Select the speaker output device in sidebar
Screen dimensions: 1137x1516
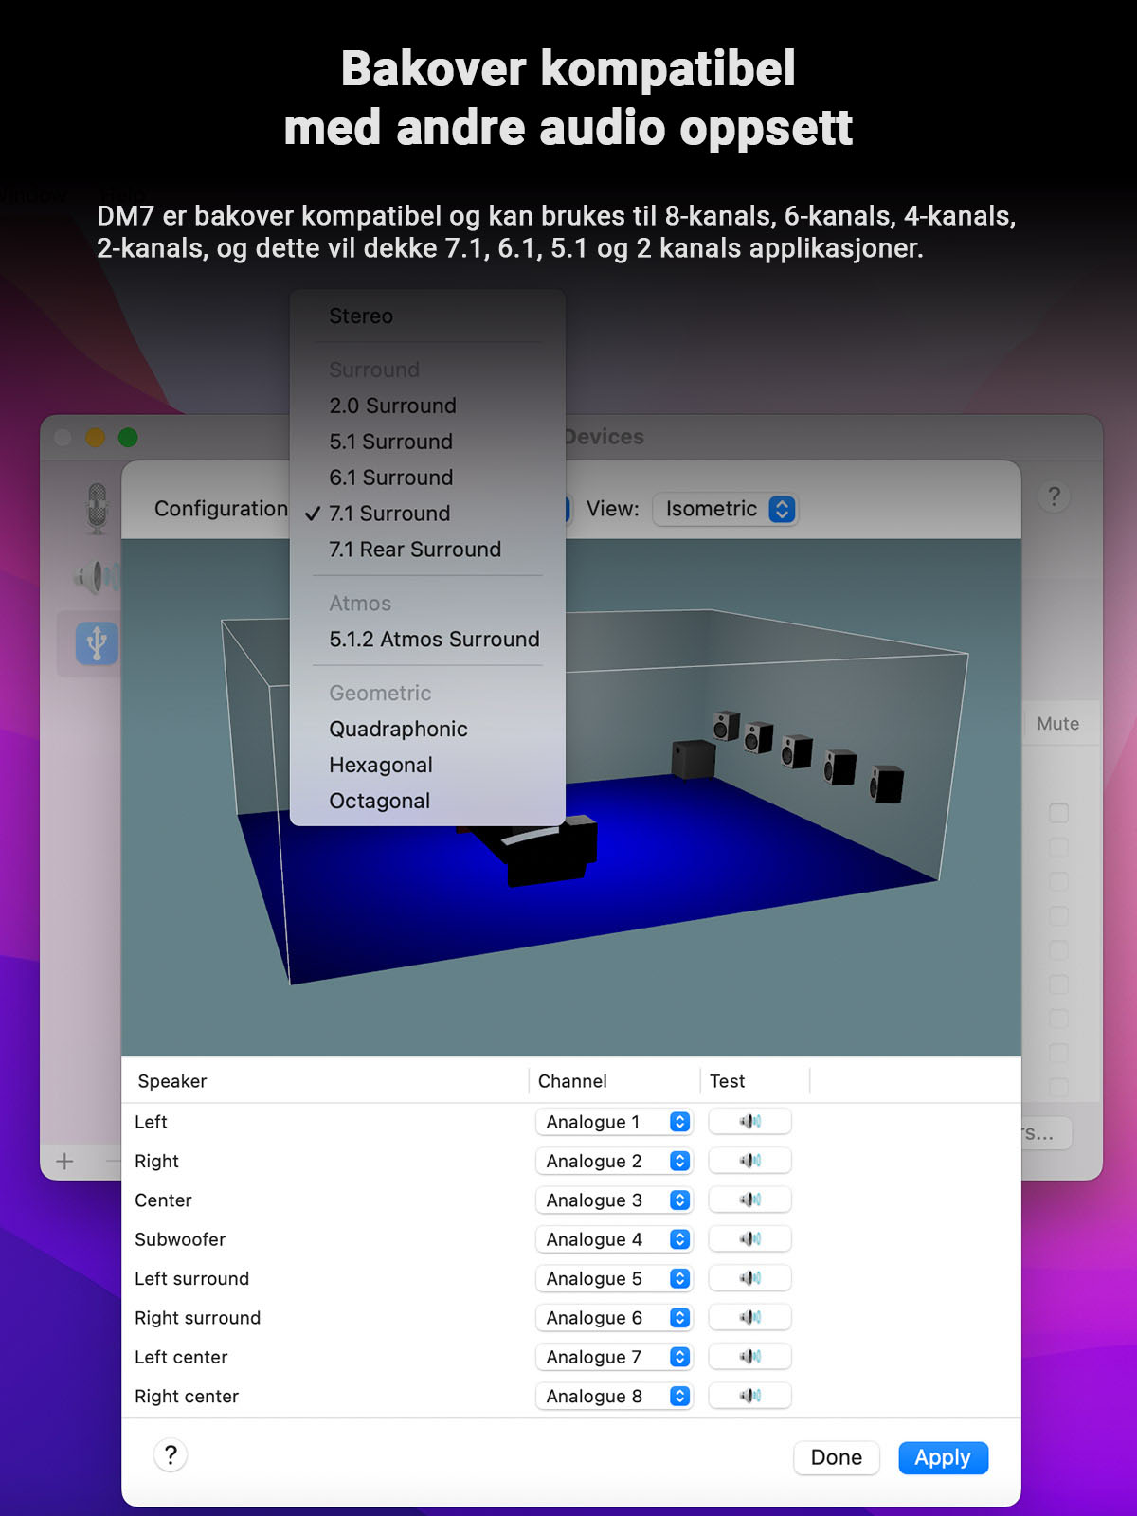98,576
